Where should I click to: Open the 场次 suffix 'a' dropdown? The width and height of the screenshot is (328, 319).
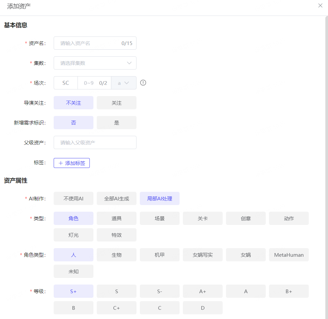tap(124, 83)
